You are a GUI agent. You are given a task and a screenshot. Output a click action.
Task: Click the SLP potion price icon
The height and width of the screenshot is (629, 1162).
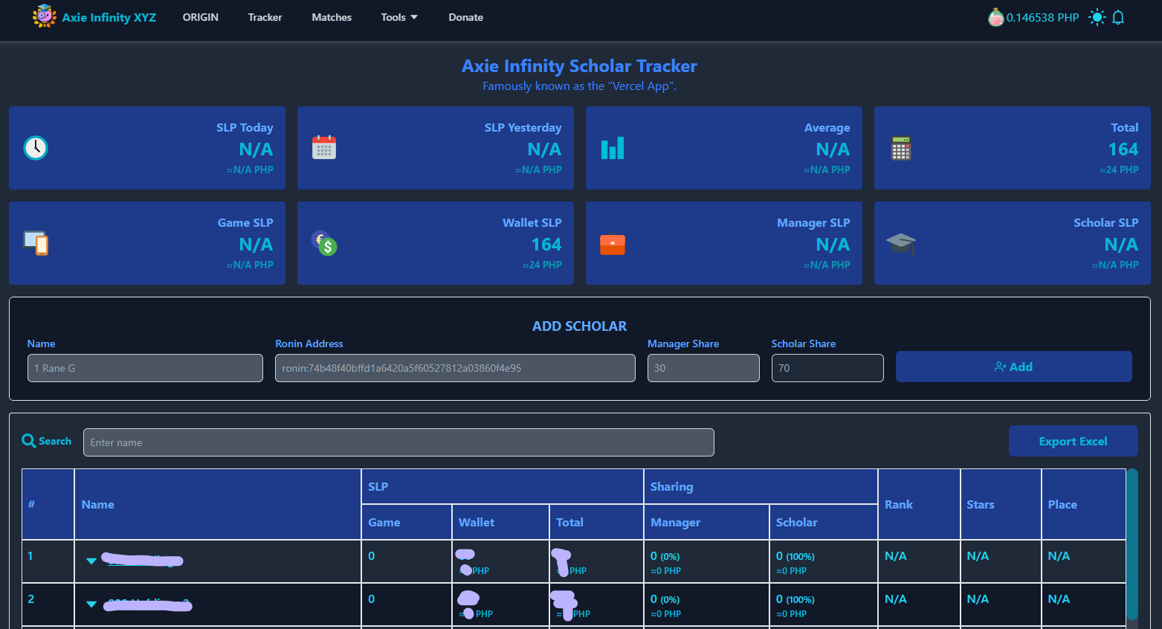[995, 17]
